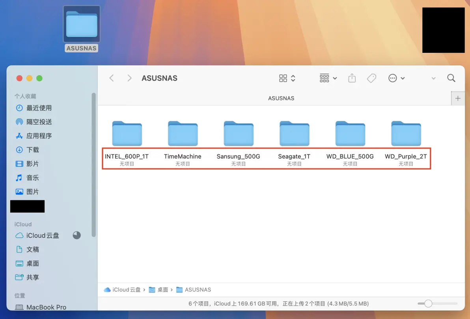
Task: Click ASUSNAS in the path bar
Action: (194, 289)
